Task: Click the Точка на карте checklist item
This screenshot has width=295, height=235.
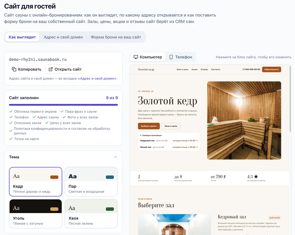Action: pos(24,139)
